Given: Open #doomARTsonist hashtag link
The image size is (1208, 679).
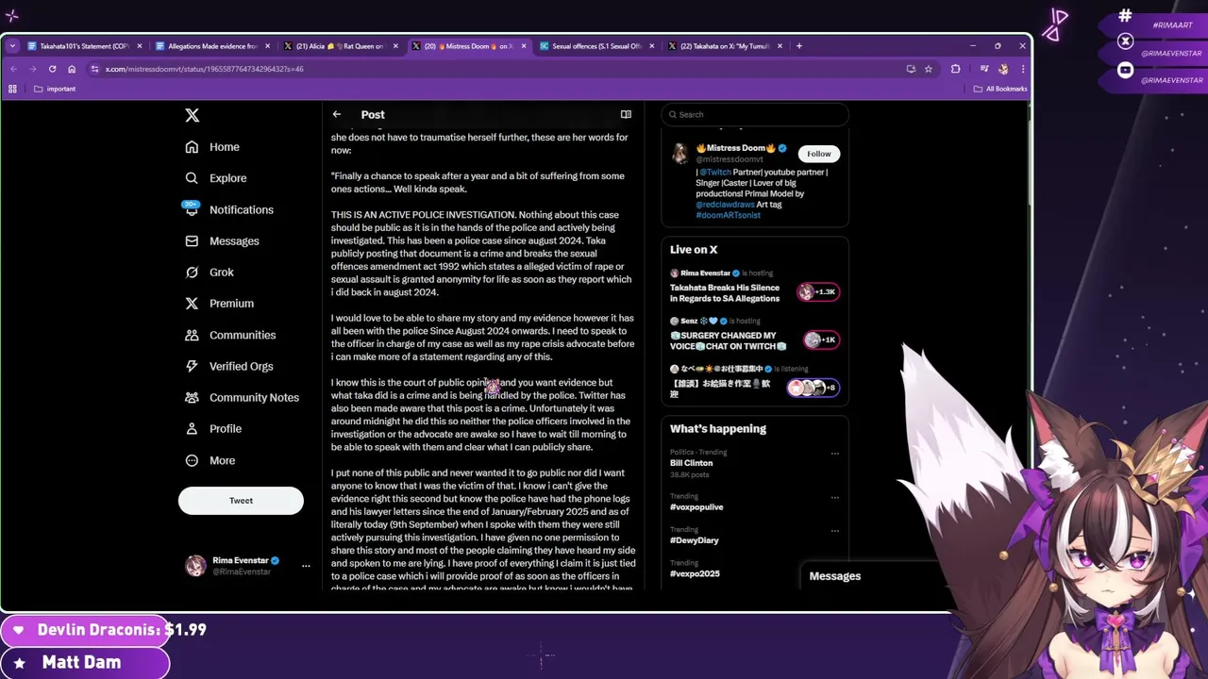Looking at the screenshot, I should click(x=728, y=215).
